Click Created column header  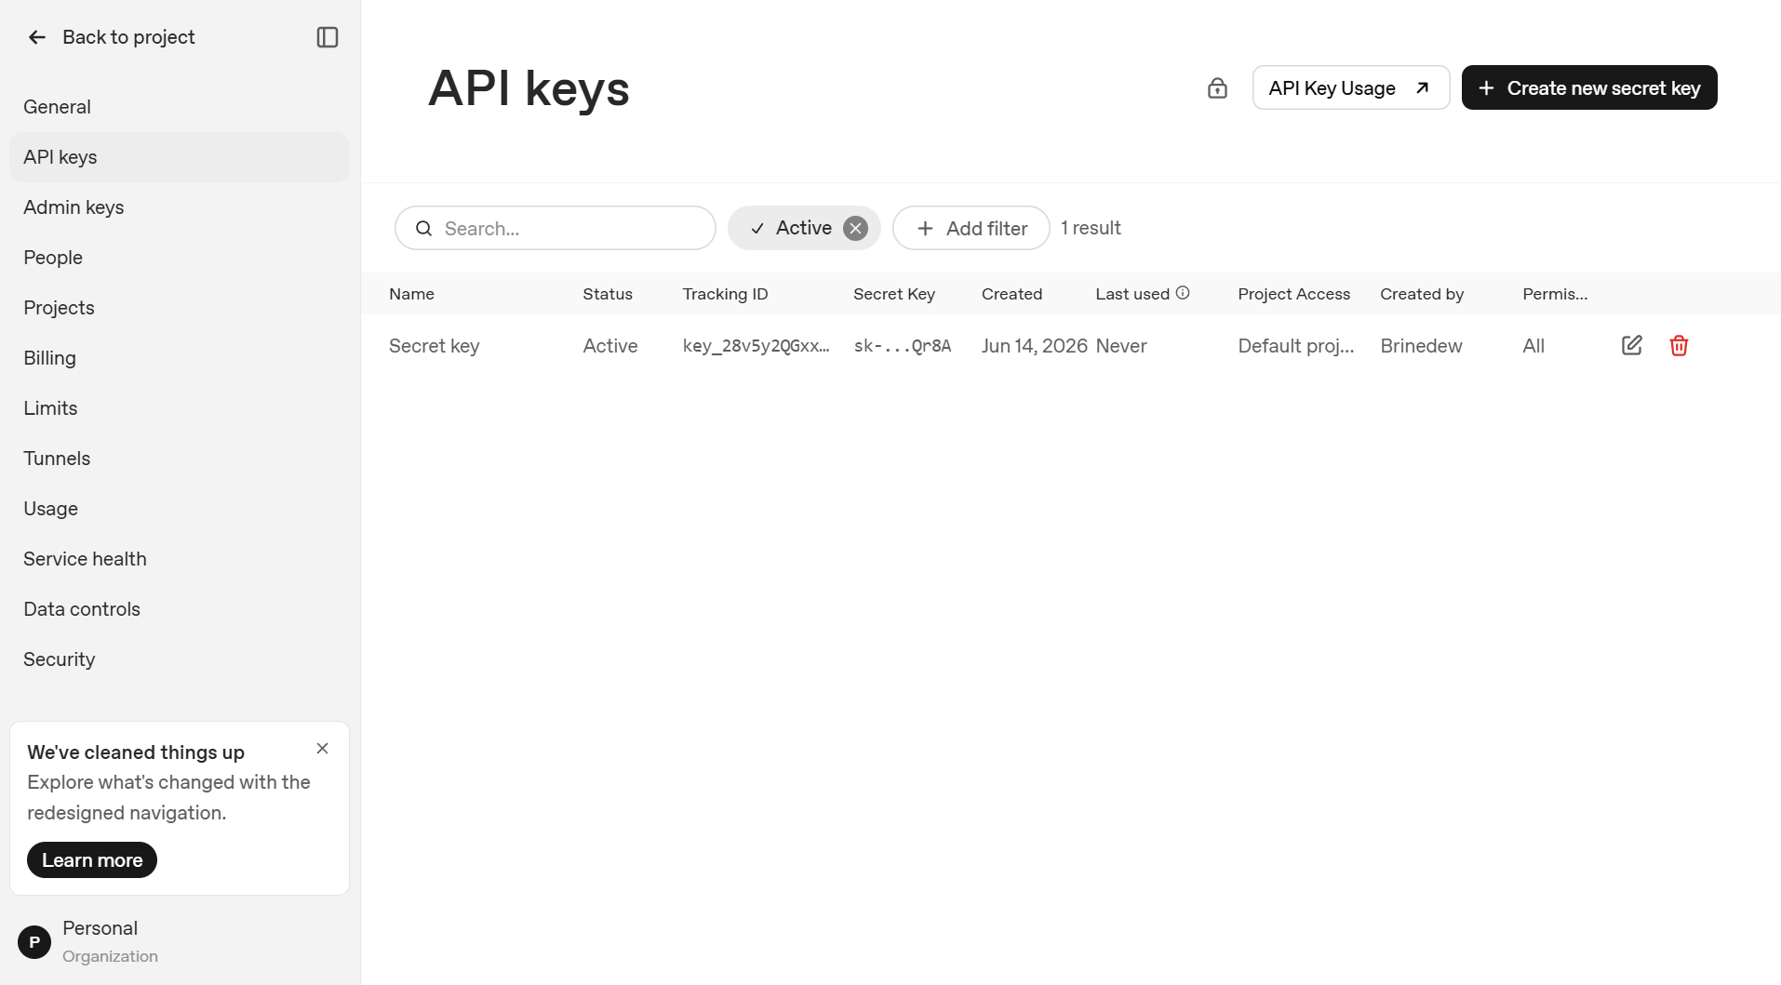point(1011,294)
